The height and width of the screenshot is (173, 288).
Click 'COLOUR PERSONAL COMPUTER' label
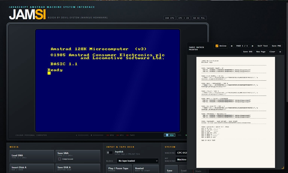pyautogui.click(x=31, y=135)
